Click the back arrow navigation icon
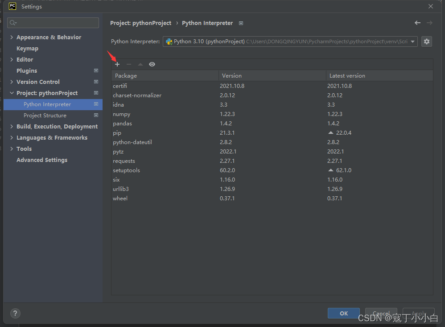Screen dimensions: 445x327 pyautogui.click(x=417, y=23)
